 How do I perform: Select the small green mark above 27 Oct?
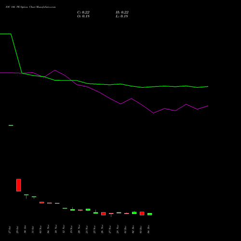click(11, 125)
